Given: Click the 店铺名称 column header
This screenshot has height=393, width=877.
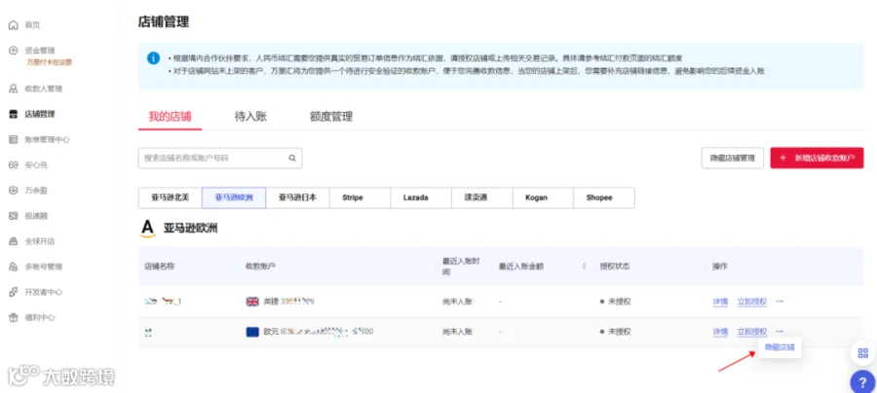Looking at the screenshot, I should coord(160,267).
